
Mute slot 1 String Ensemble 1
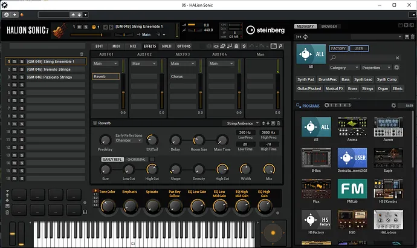pos(14,62)
